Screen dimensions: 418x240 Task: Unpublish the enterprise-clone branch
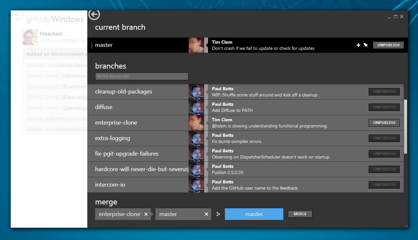click(x=384, y=123)
